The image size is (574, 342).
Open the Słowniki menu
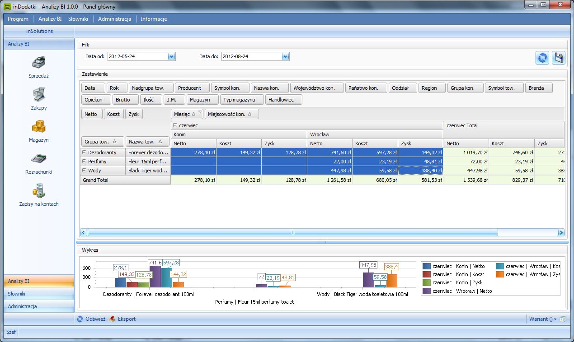tap(78, 19)
